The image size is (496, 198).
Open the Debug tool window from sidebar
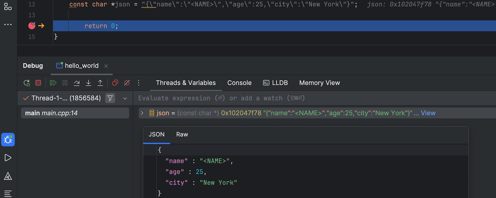(x=8, y=140)
